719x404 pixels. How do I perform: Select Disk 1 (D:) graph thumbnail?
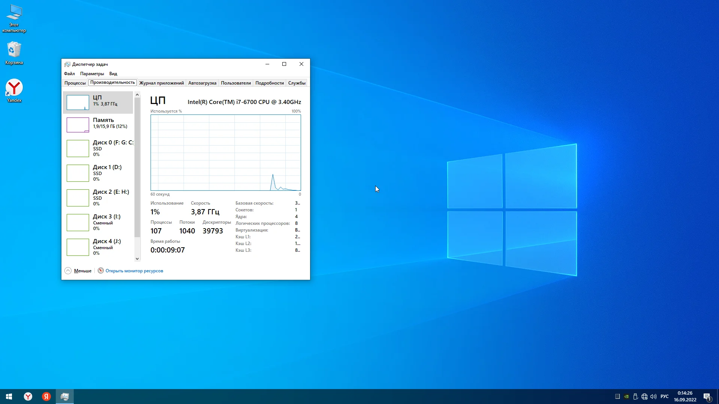78,173
